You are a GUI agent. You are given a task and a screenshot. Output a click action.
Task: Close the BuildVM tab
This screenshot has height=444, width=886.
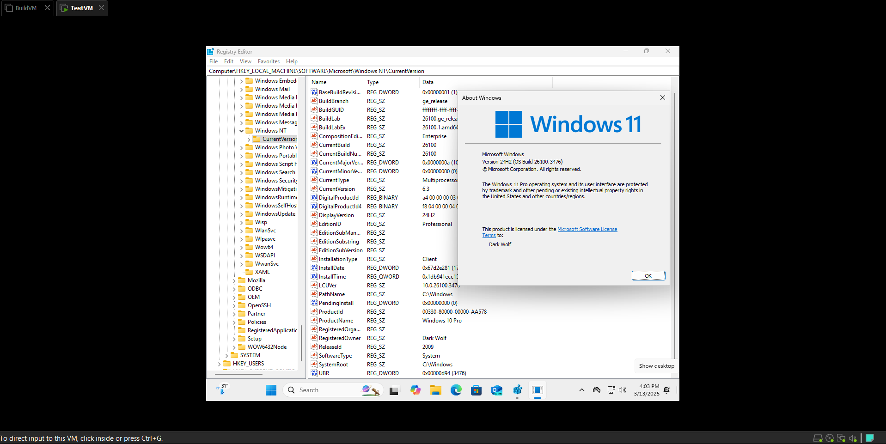pos(47,8)
